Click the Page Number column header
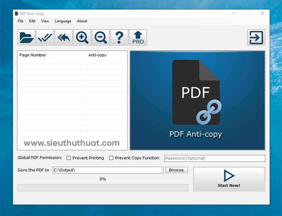 (x=52, y=55)
